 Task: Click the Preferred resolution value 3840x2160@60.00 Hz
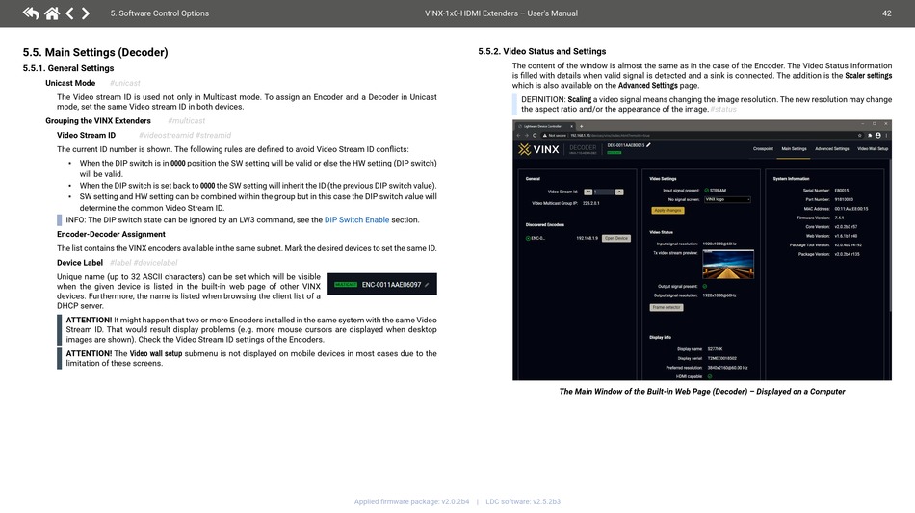(727, 368)
